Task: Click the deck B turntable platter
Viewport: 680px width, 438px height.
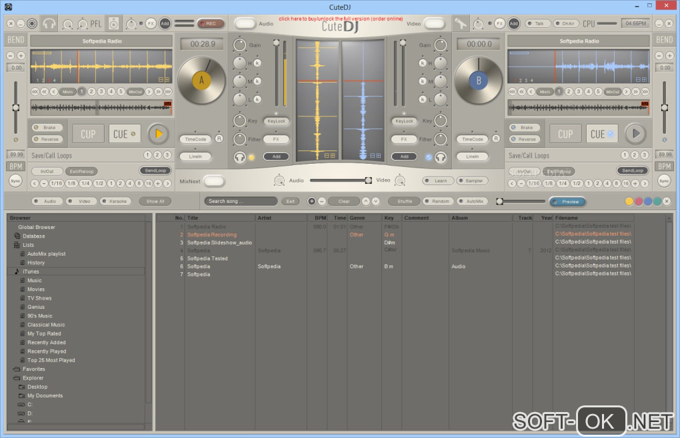Action: point(478,81)
